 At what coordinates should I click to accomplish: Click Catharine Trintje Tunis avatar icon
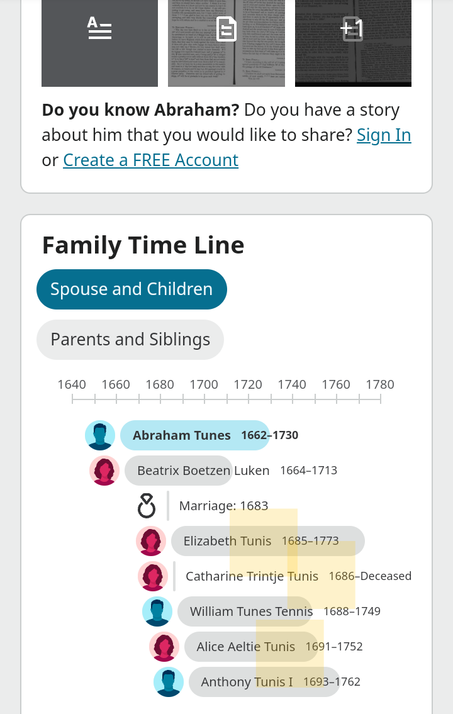(153, 576)
